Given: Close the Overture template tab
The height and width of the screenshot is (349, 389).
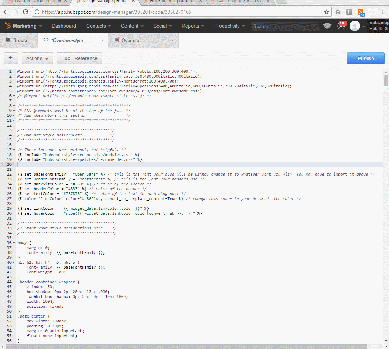Looking at the screenshot, I should (x=173, y=41).
